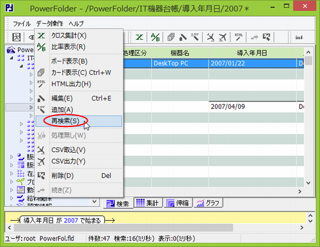Expand the first 販 tree node
Viewport: 320px width, 247px height.
pyautogui.click(x=12, y=157)
